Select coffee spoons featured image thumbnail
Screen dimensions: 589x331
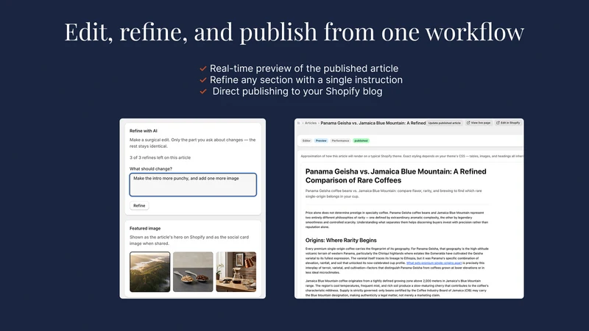[x=193, y=271]
